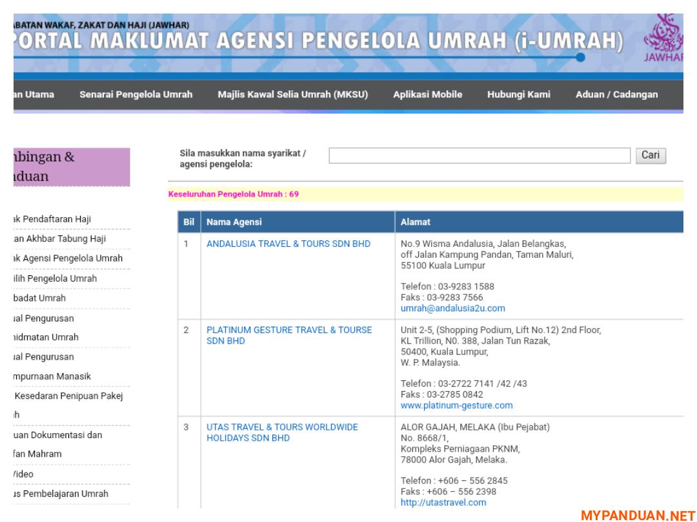Open the Pendaftaran Haji sidebar link
The width and height of the screenshot is (697, 522).
click(52, 219)
